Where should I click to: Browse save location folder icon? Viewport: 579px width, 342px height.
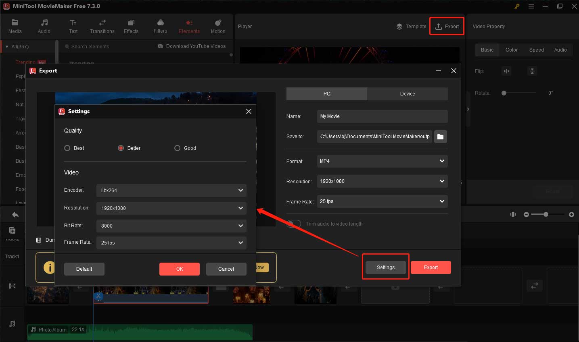[440, 137]
